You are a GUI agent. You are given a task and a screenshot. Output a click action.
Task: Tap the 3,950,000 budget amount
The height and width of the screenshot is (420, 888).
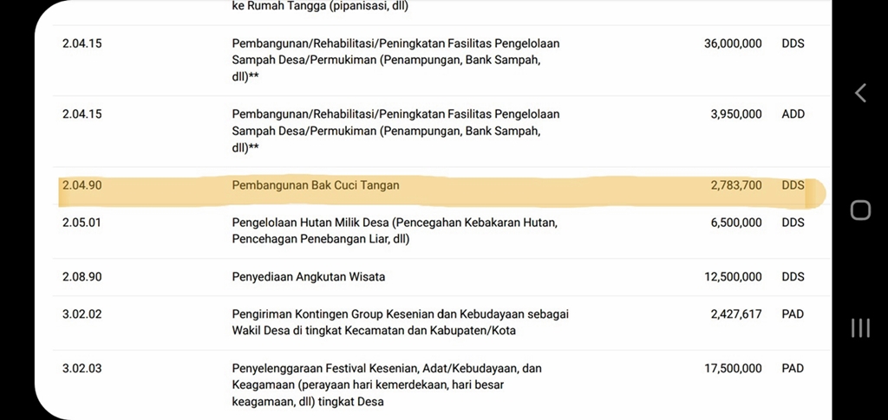coord(735,113)
